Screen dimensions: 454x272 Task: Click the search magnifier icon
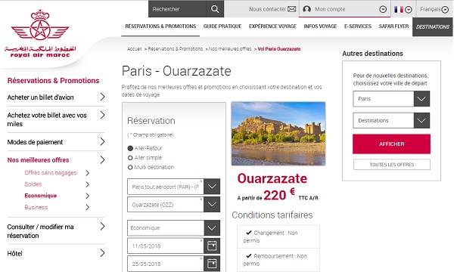(x=215, y=9)
